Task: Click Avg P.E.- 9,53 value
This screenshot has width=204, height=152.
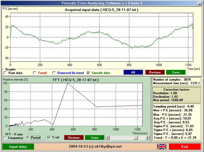Action: point(171,122)
